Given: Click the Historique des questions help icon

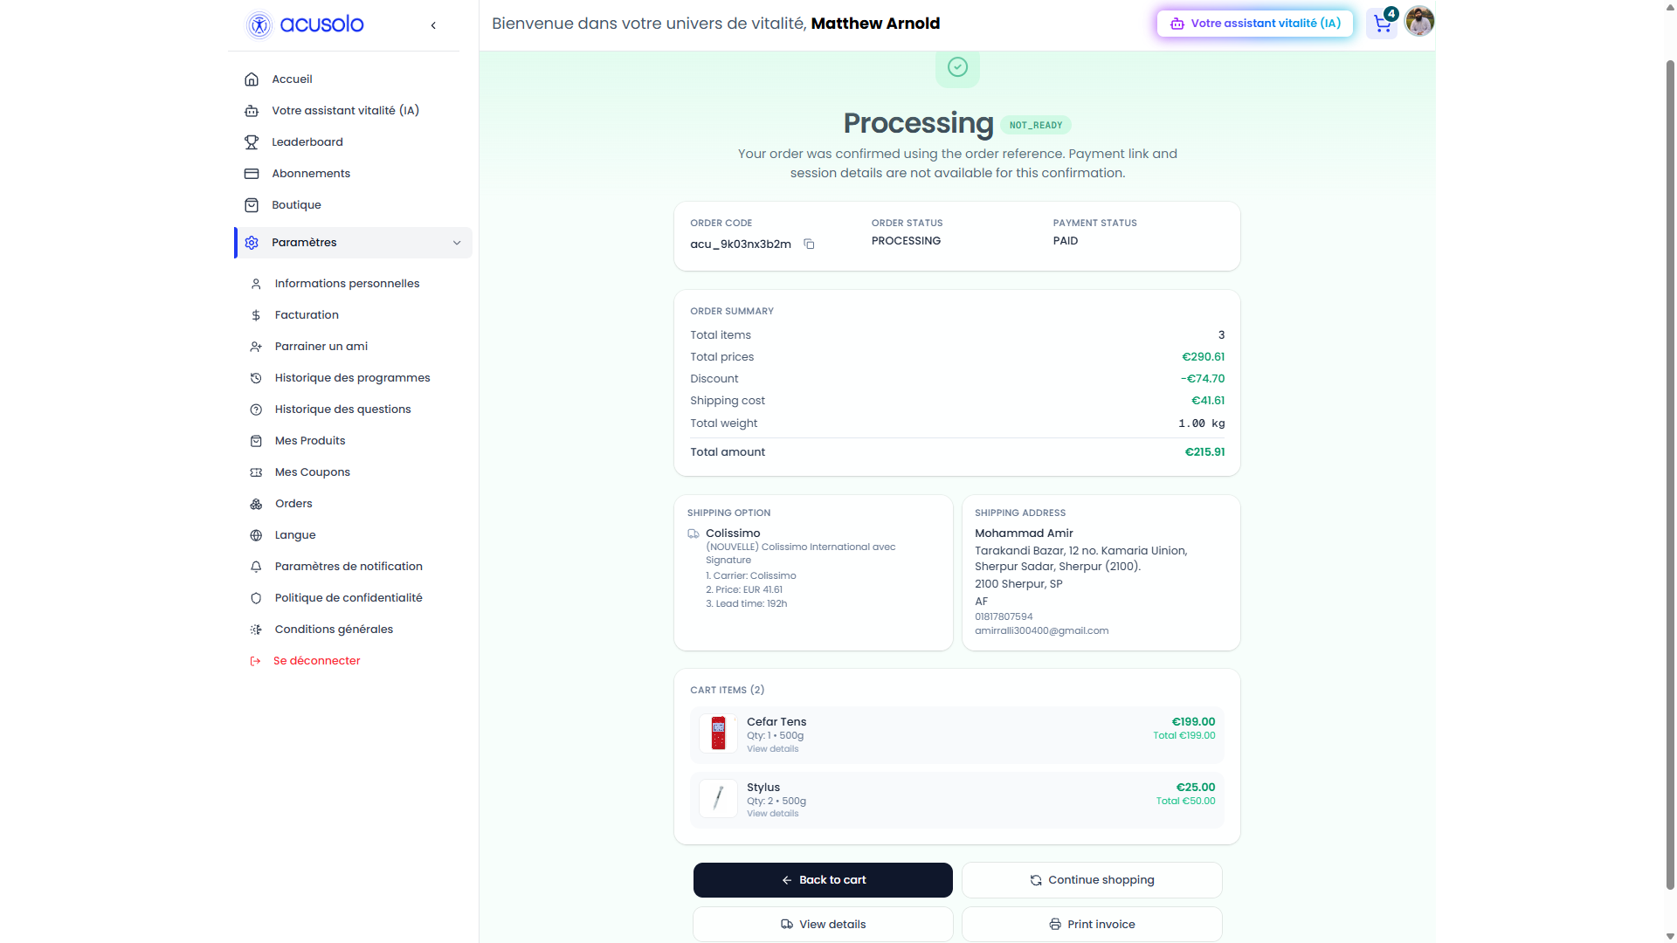Looking at the screenshot, I should 256,410.
